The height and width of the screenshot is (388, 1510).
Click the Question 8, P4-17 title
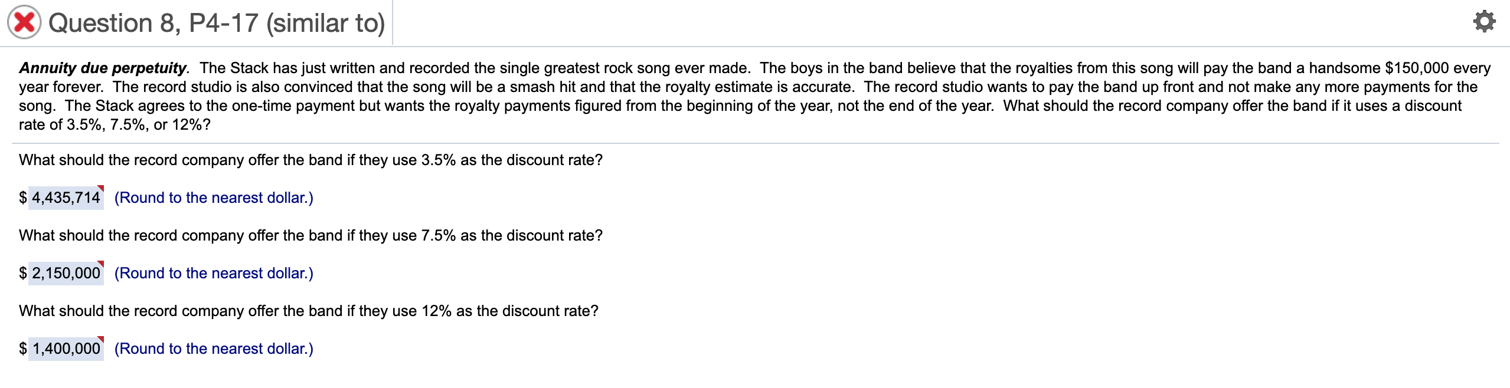coord(217,23)
